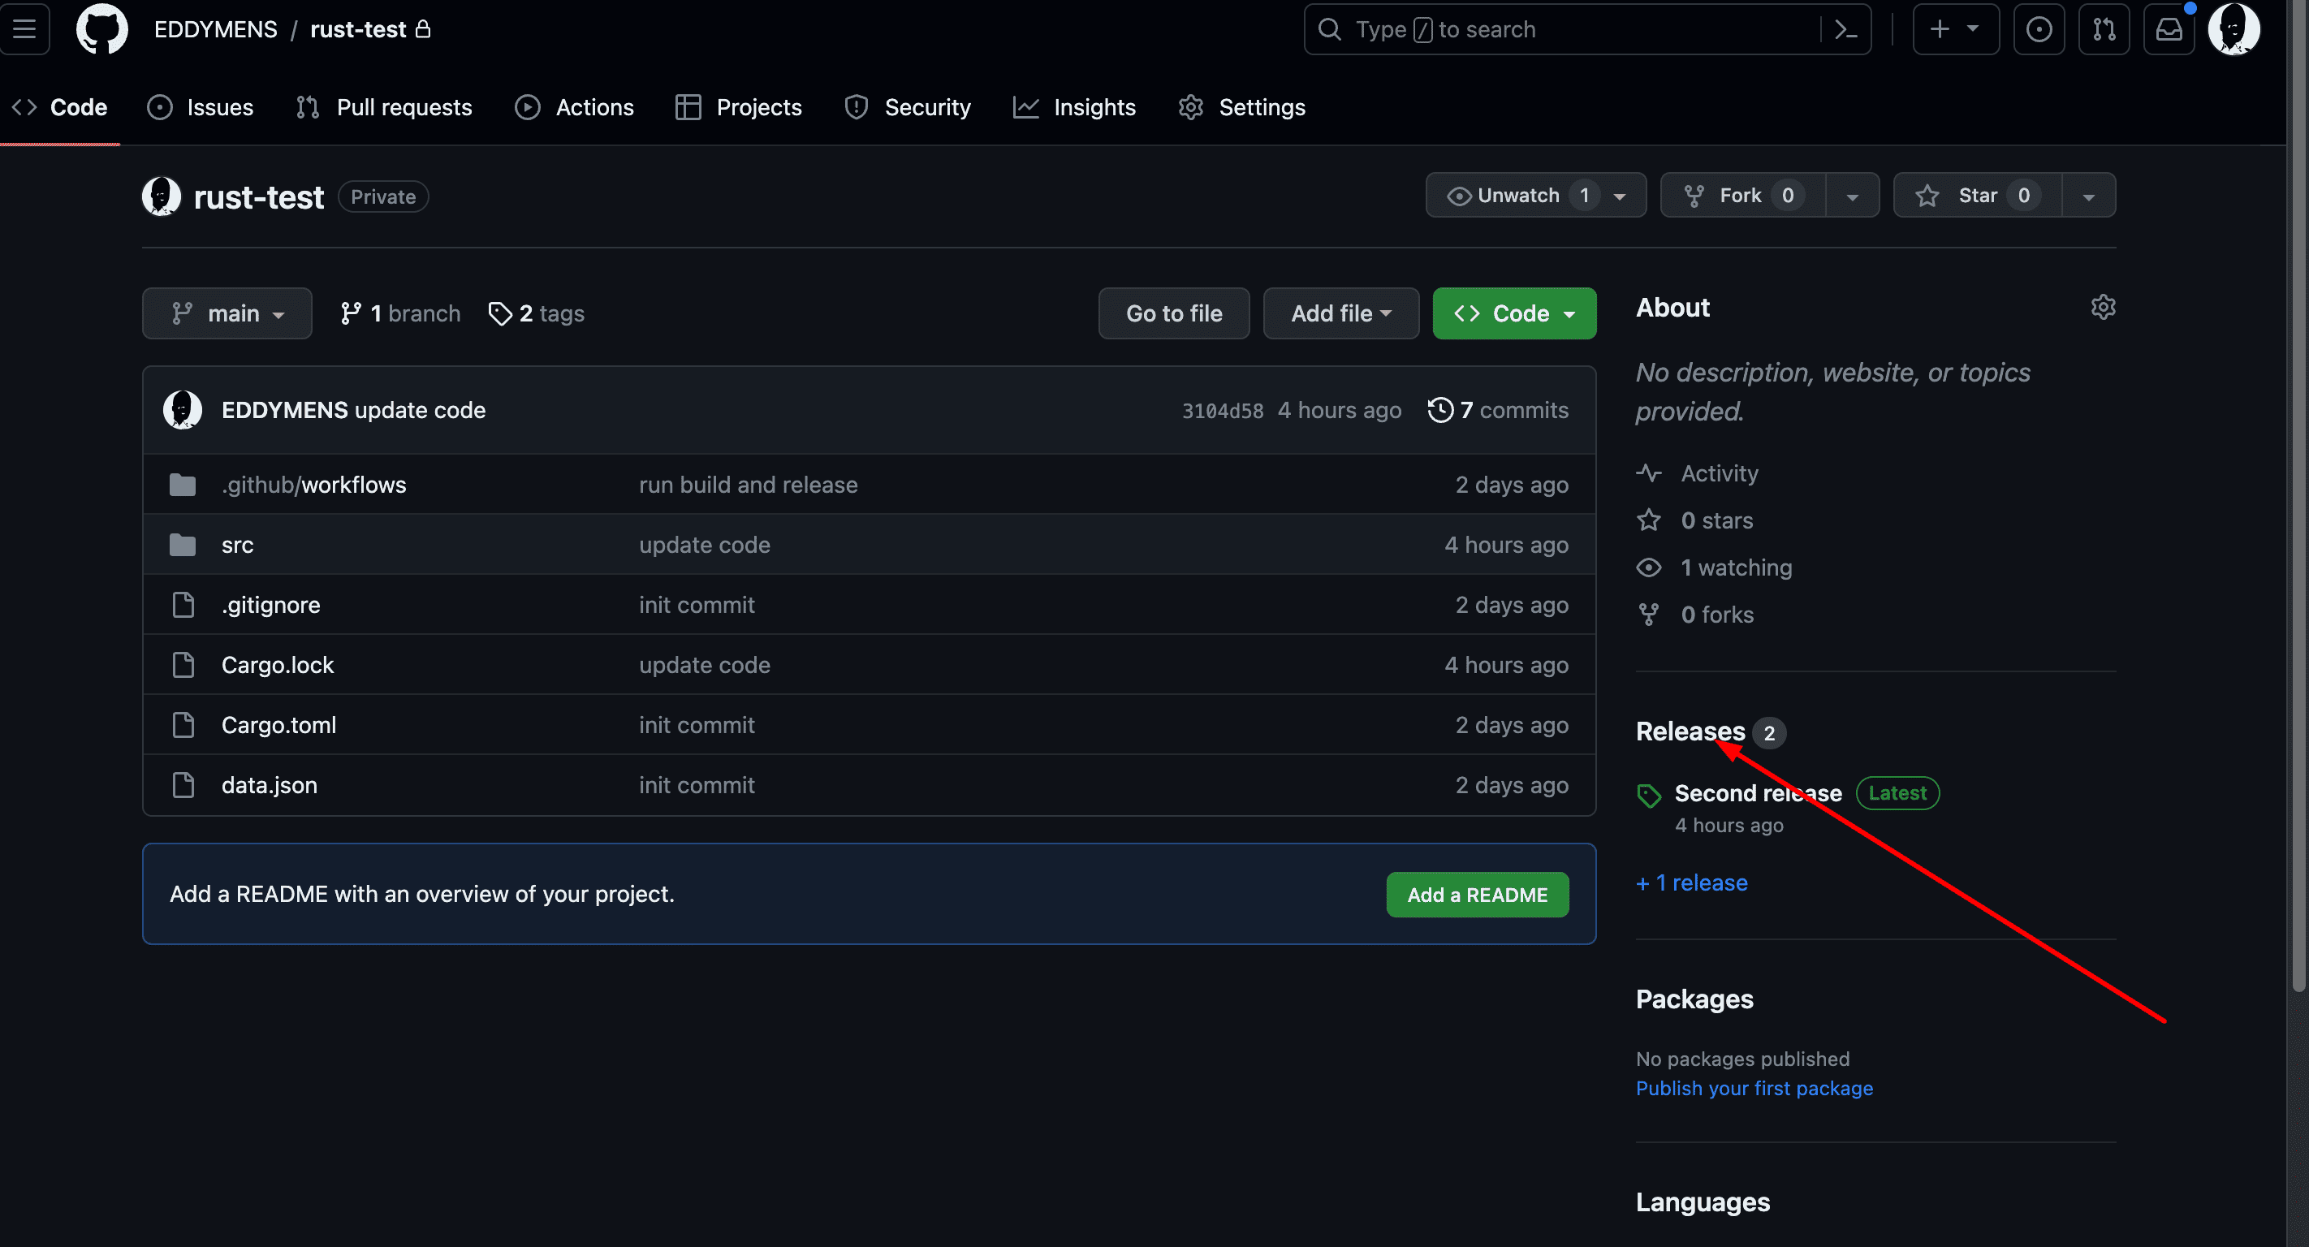Viewport: 2309px width, 1247px height.
Task: Open the notifications inbox
Action: pos(2169,29)
